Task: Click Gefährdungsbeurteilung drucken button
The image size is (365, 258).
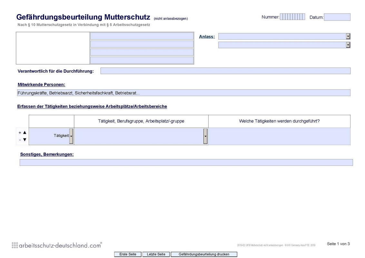Action: (x=204, y=254)
